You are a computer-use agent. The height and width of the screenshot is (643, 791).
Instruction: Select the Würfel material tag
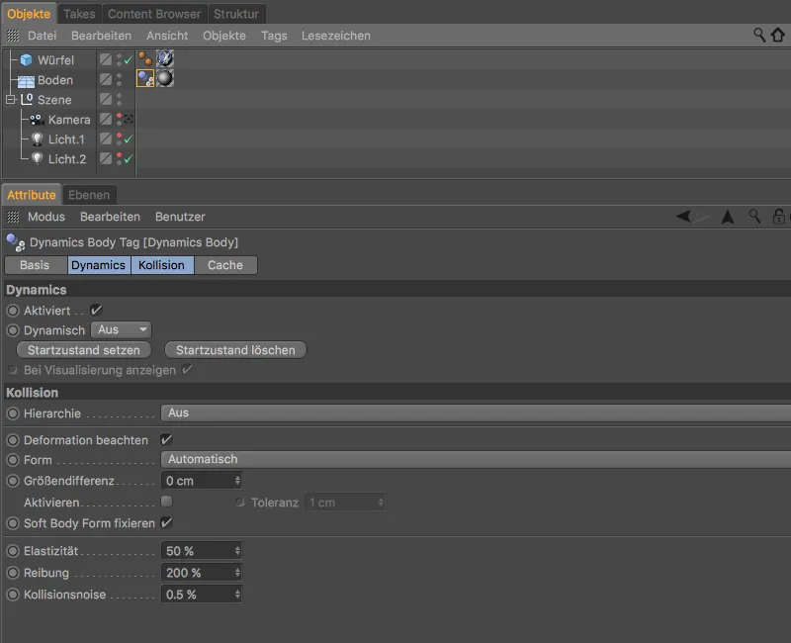[x=165, y=59]
